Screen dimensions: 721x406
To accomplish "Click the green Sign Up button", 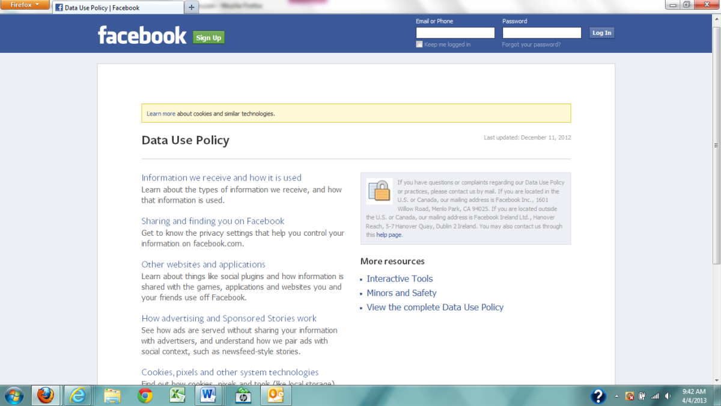I will [x=208, y=37].
